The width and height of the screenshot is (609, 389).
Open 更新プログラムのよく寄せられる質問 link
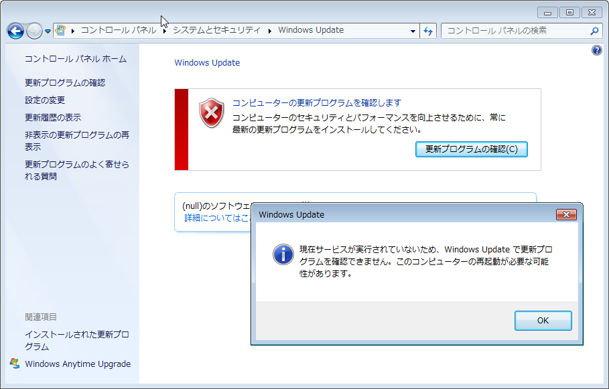[x=77, y=170]
